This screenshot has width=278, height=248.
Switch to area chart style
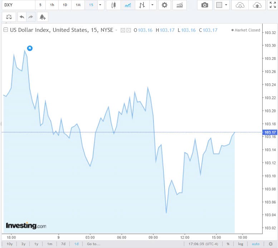click(x=128, y=5)
